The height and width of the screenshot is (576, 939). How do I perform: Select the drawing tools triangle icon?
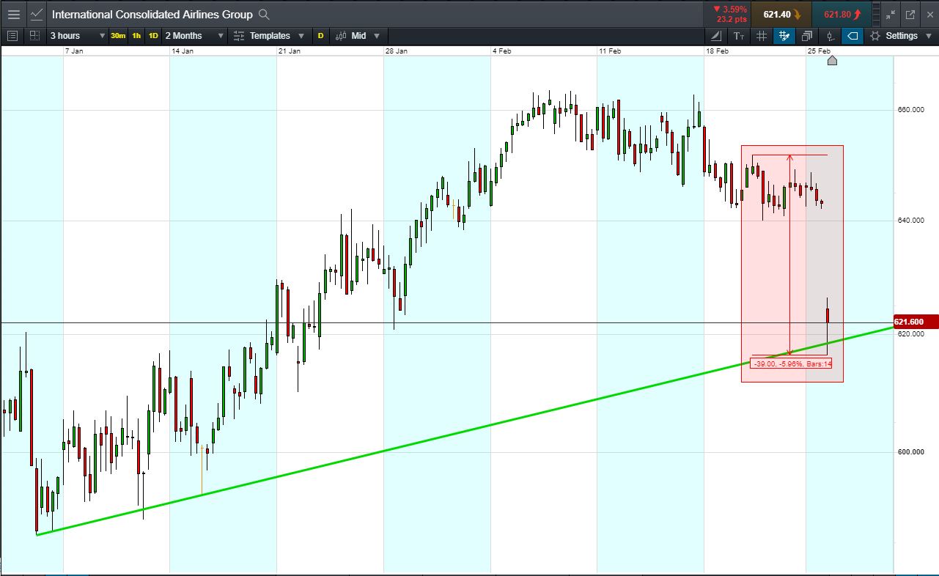pos(716,35)
